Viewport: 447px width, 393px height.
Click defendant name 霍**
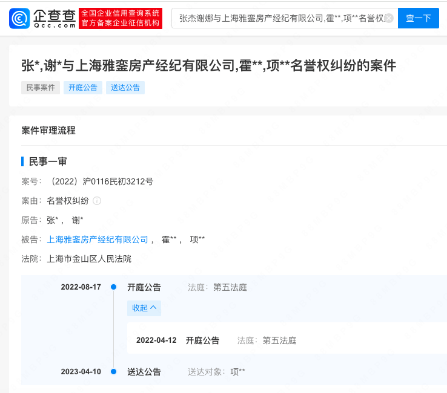[x=169, y=239]
